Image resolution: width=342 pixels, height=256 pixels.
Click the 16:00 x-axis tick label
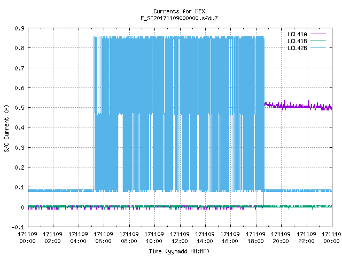230,241
